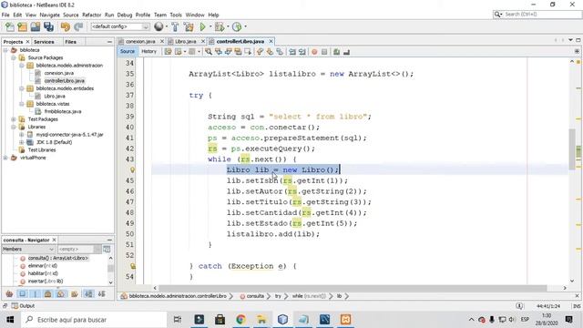Toggle Show Inherited Members in Navigator
This screenshot has height=328, width=583.
(9, 294)
